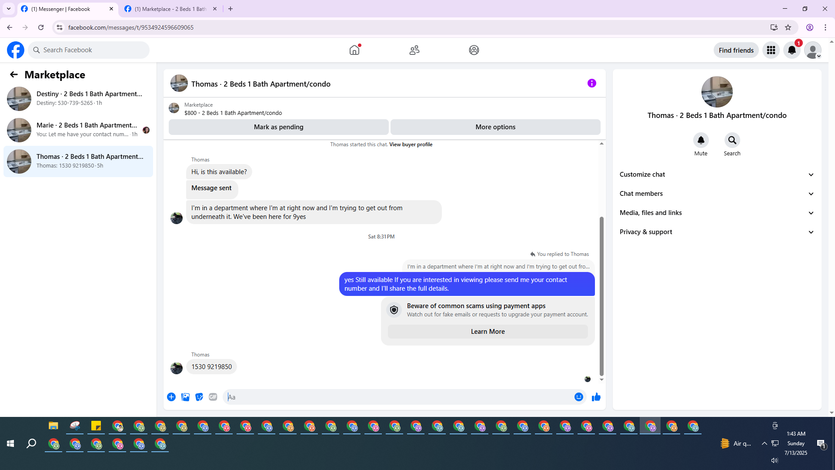
Task: Expand the Chat members section
Action: click(717, 194)
